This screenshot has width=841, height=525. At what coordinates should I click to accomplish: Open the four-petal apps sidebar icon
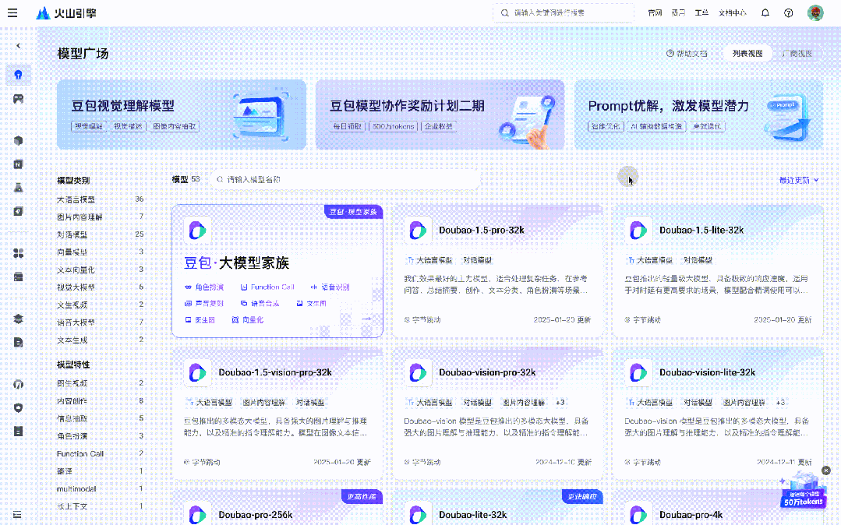(x=18, y=253)
